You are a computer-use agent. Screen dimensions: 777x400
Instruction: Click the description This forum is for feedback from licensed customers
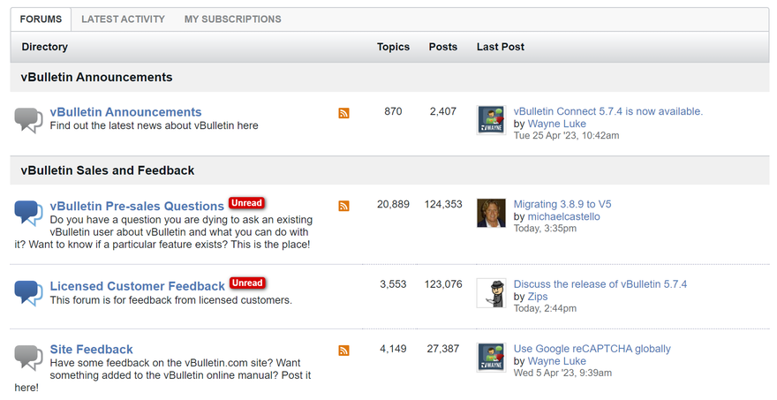(171, 300)
